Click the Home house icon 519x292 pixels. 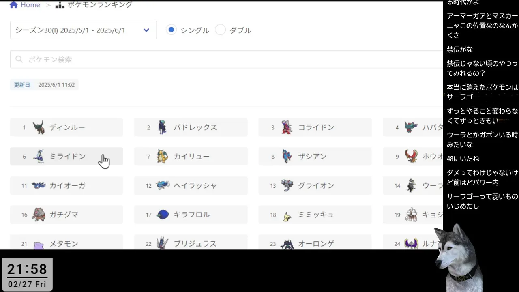click(x=13, y=5)
